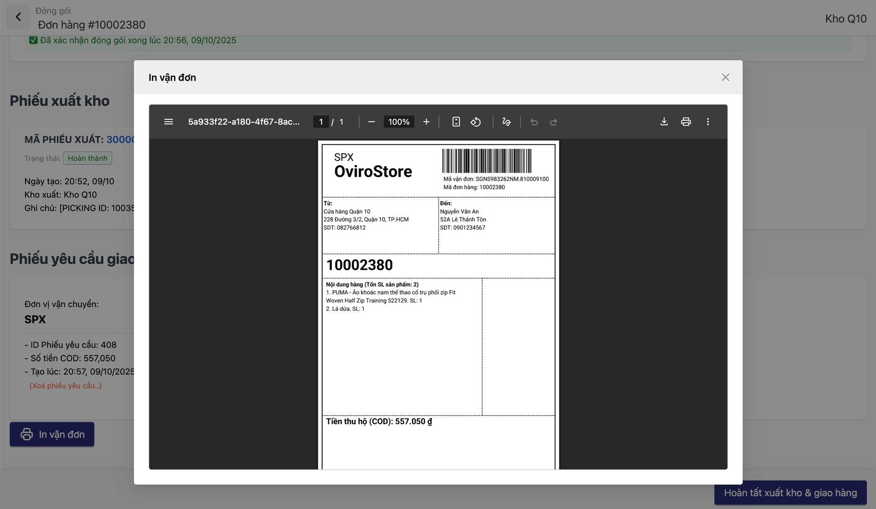This screenshot has width=876, height=509.
Task: Click the undo arrow in PDF toolbar
Action: pos(534,122)
